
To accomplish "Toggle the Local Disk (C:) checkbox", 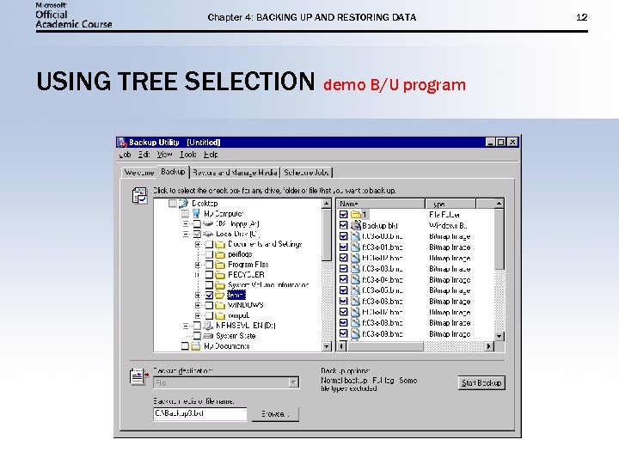I will click(197, 235).
